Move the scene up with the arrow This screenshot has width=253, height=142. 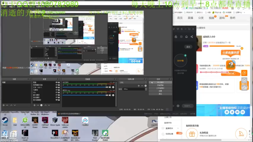[11, 105]
